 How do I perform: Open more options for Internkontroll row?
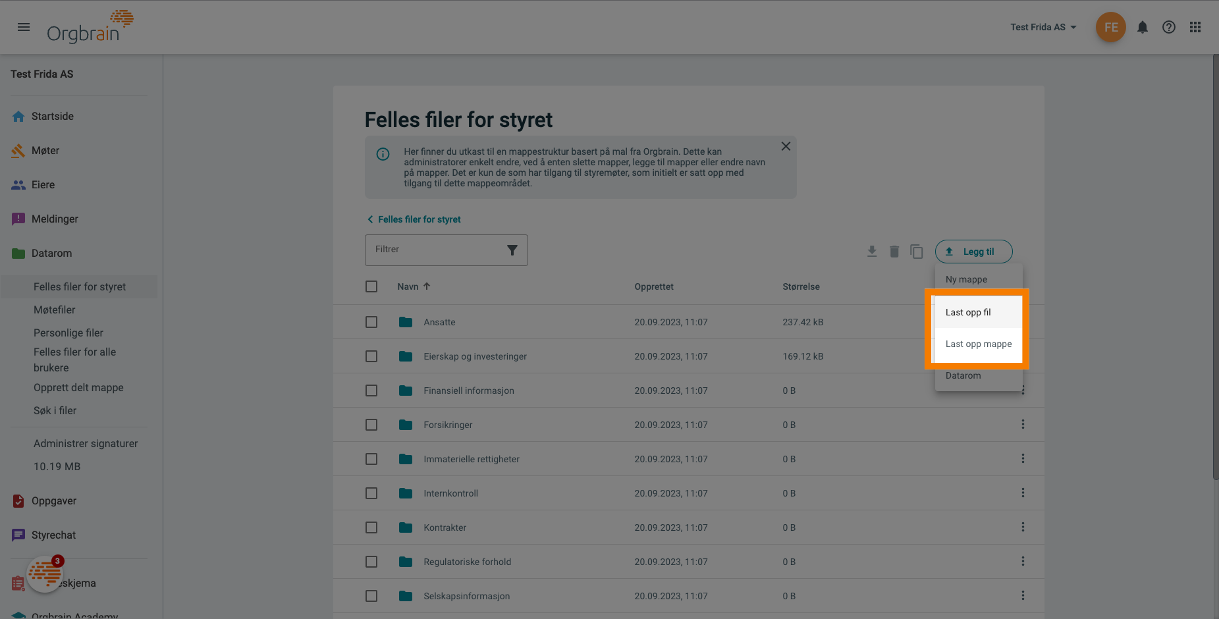(1023, 493)
